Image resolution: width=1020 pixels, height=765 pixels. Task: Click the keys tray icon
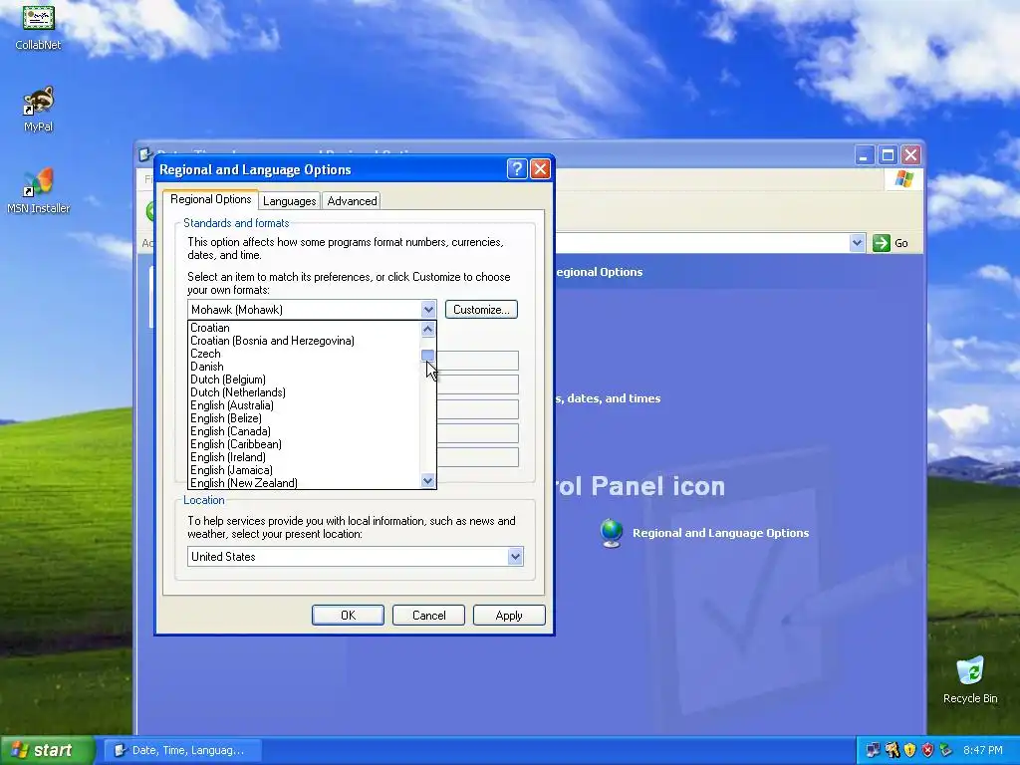pos(892,750)
